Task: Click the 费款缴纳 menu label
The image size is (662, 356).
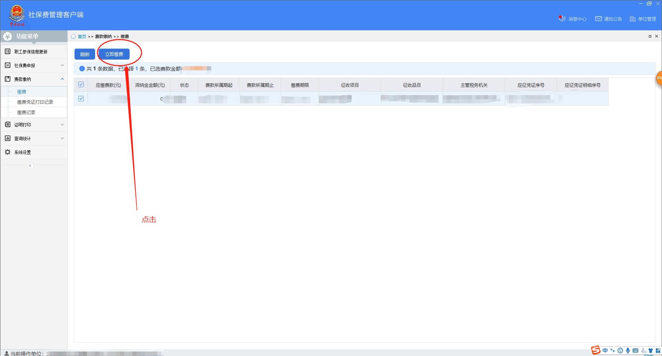Action: [x=22, y=79]
